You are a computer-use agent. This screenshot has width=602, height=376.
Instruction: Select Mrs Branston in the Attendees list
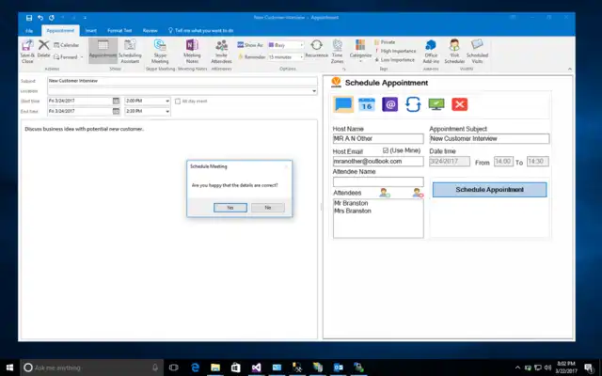click(353, 211)
